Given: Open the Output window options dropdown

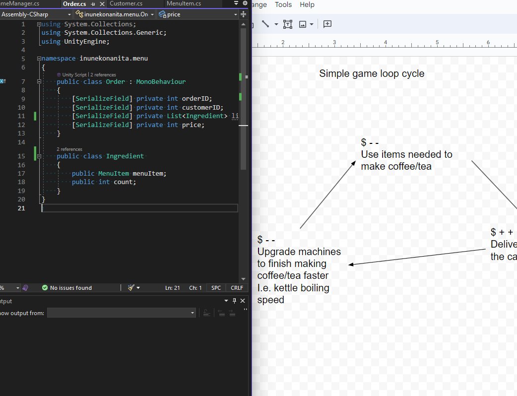Looking at the screenshot, I should coord(226,301).
